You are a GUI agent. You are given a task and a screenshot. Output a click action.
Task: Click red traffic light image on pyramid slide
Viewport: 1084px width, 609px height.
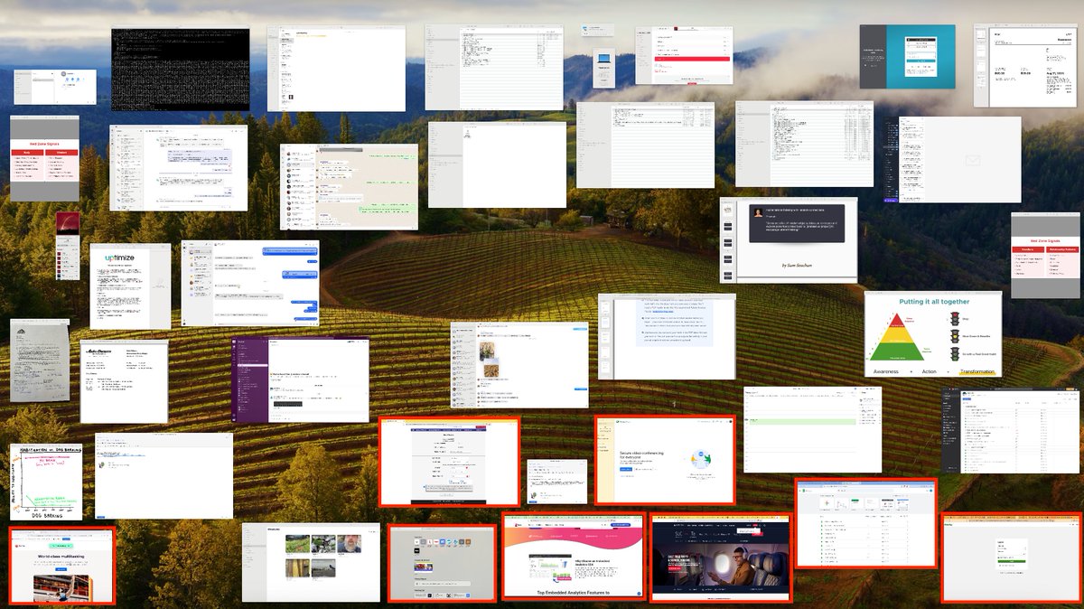(955, 319)
